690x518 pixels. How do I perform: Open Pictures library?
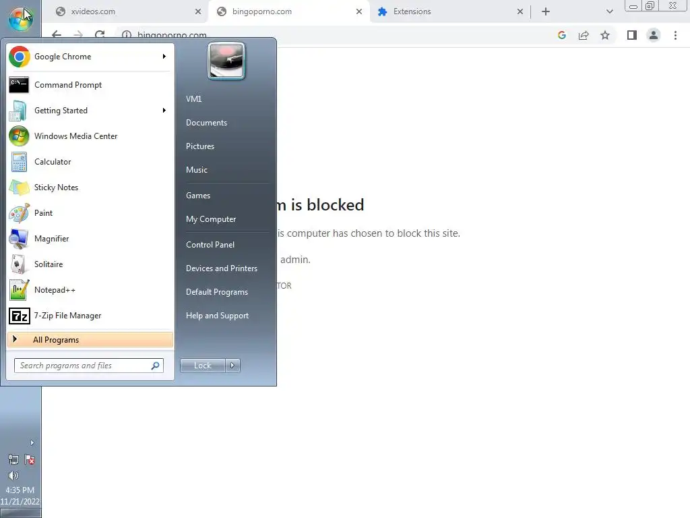tap(199, 146)
